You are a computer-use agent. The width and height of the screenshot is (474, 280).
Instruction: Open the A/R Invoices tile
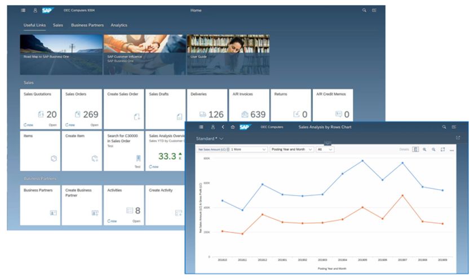click(x=249, y=106)
